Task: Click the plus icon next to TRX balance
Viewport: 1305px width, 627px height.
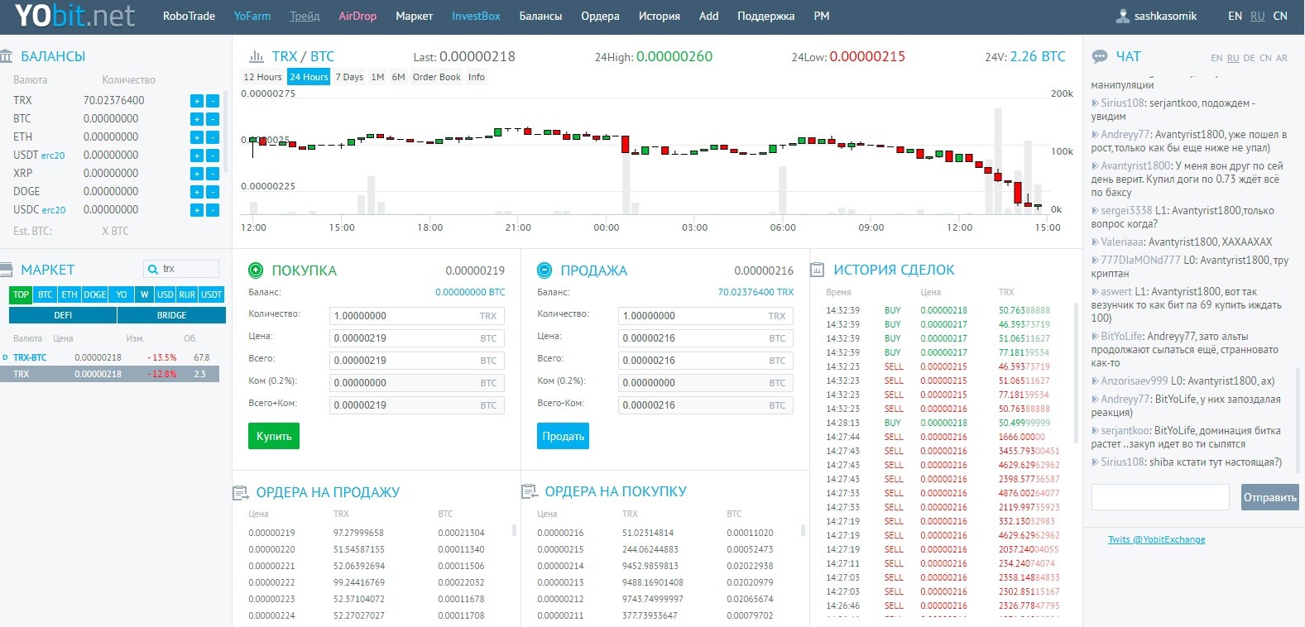Action: [x=197, y=101]
